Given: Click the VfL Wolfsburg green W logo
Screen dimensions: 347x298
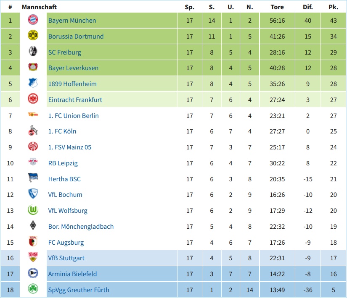Looking at the screenshot, I should pyautogui.click(x=33, y=209).
